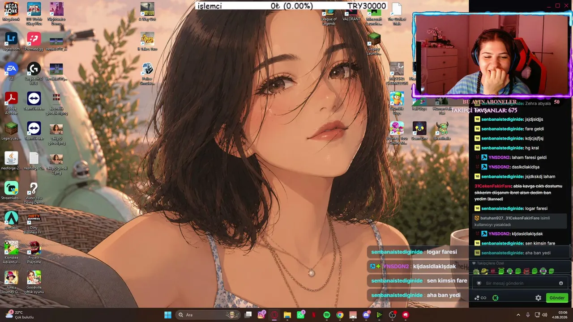Viewport: 573px width, 322px height.
Task: Launch A Way Out shortcut
Action: (147, 12)
